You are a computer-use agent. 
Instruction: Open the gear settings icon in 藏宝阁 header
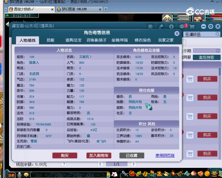211,26
